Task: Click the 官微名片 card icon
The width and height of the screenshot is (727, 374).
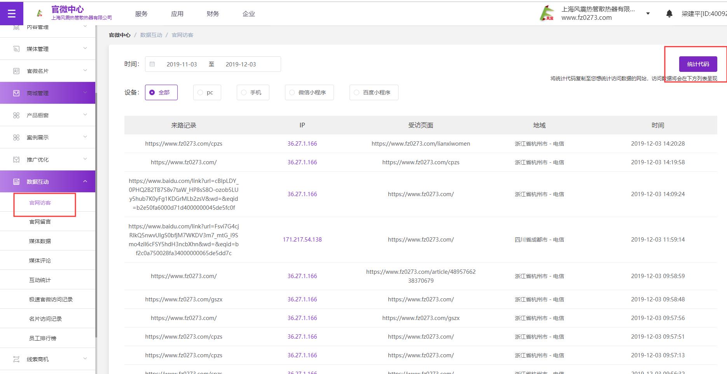Action: tap(16, 71)
